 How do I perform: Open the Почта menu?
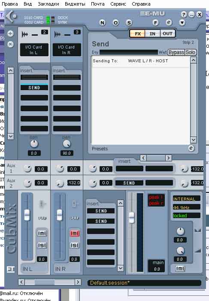[x=98, y=4]
